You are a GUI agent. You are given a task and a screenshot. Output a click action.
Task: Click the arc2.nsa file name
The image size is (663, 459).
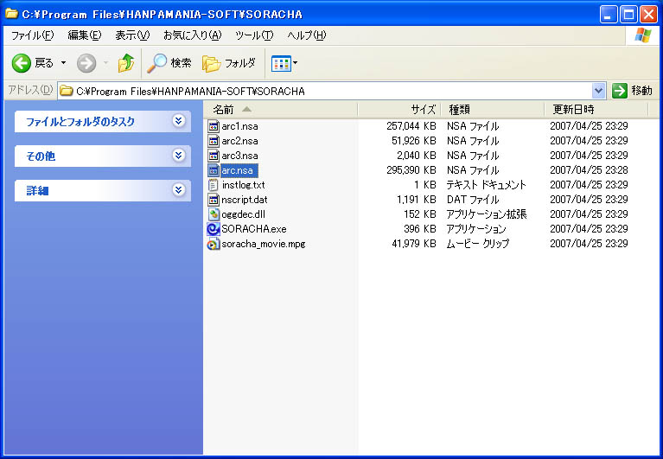239,141
